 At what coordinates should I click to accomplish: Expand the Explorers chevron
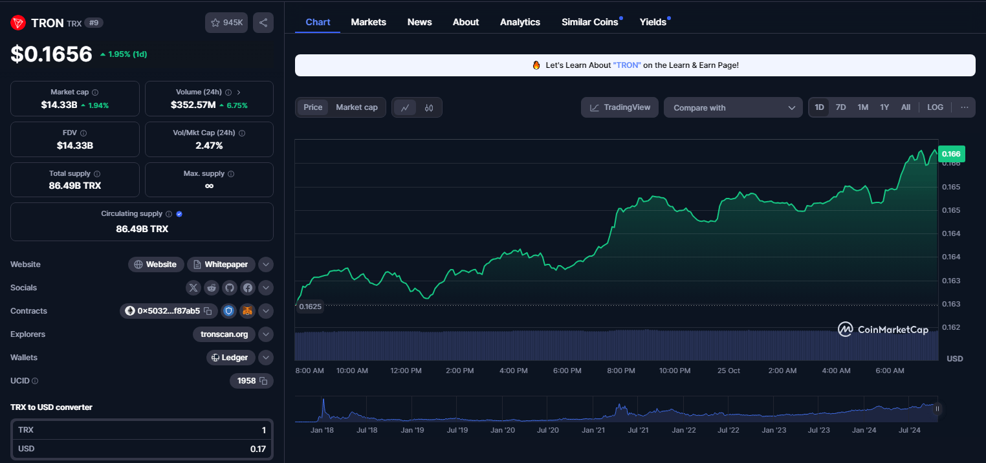[x=266, y=334]
